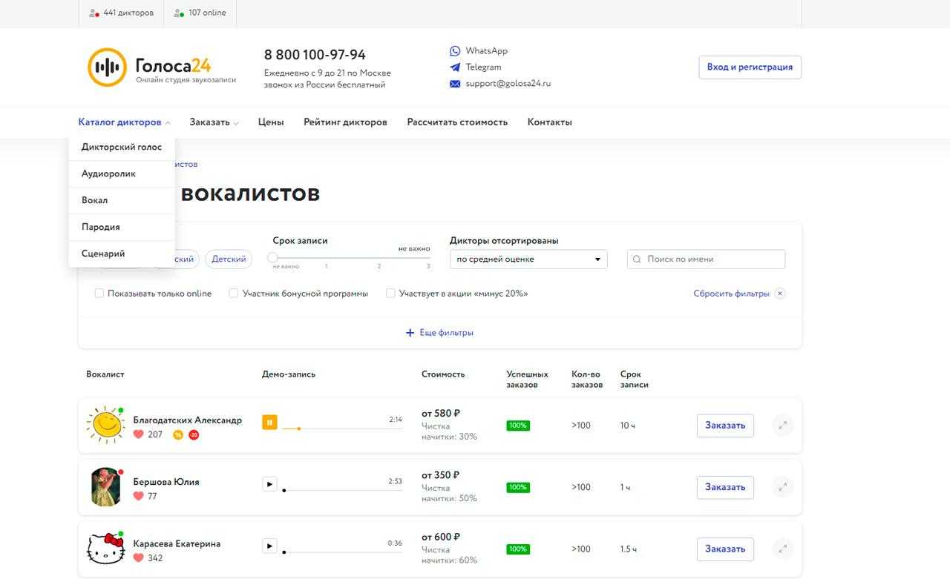Screen dimensions: 950x579
Task: Choose 'Пародия' in the dropdown menu
Action: click(x=101, y=227)
